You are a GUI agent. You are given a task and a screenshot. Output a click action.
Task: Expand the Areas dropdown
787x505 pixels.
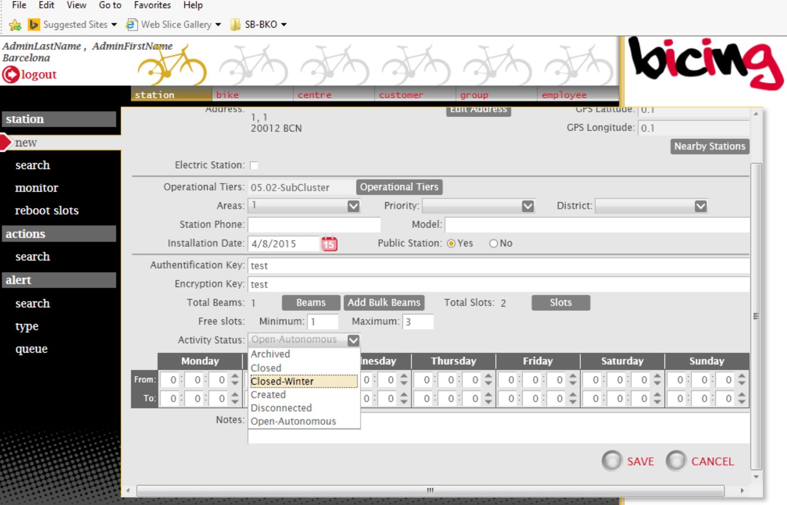354,206
